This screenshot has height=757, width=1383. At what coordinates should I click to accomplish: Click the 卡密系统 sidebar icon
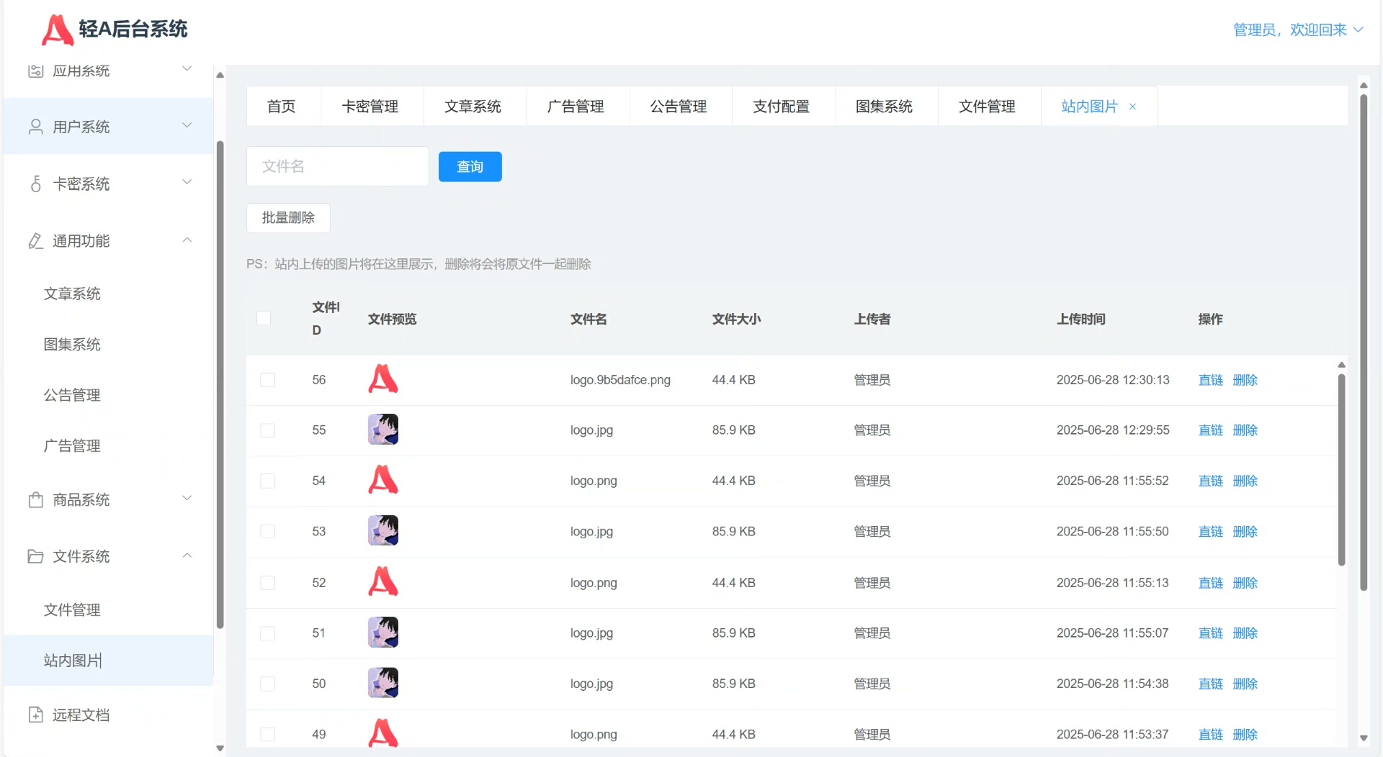click(35, 184)
